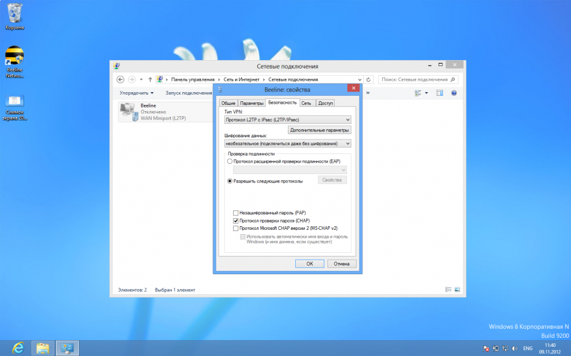
Task: Open the Тип VPN dropdown
Action: point(288,119)
